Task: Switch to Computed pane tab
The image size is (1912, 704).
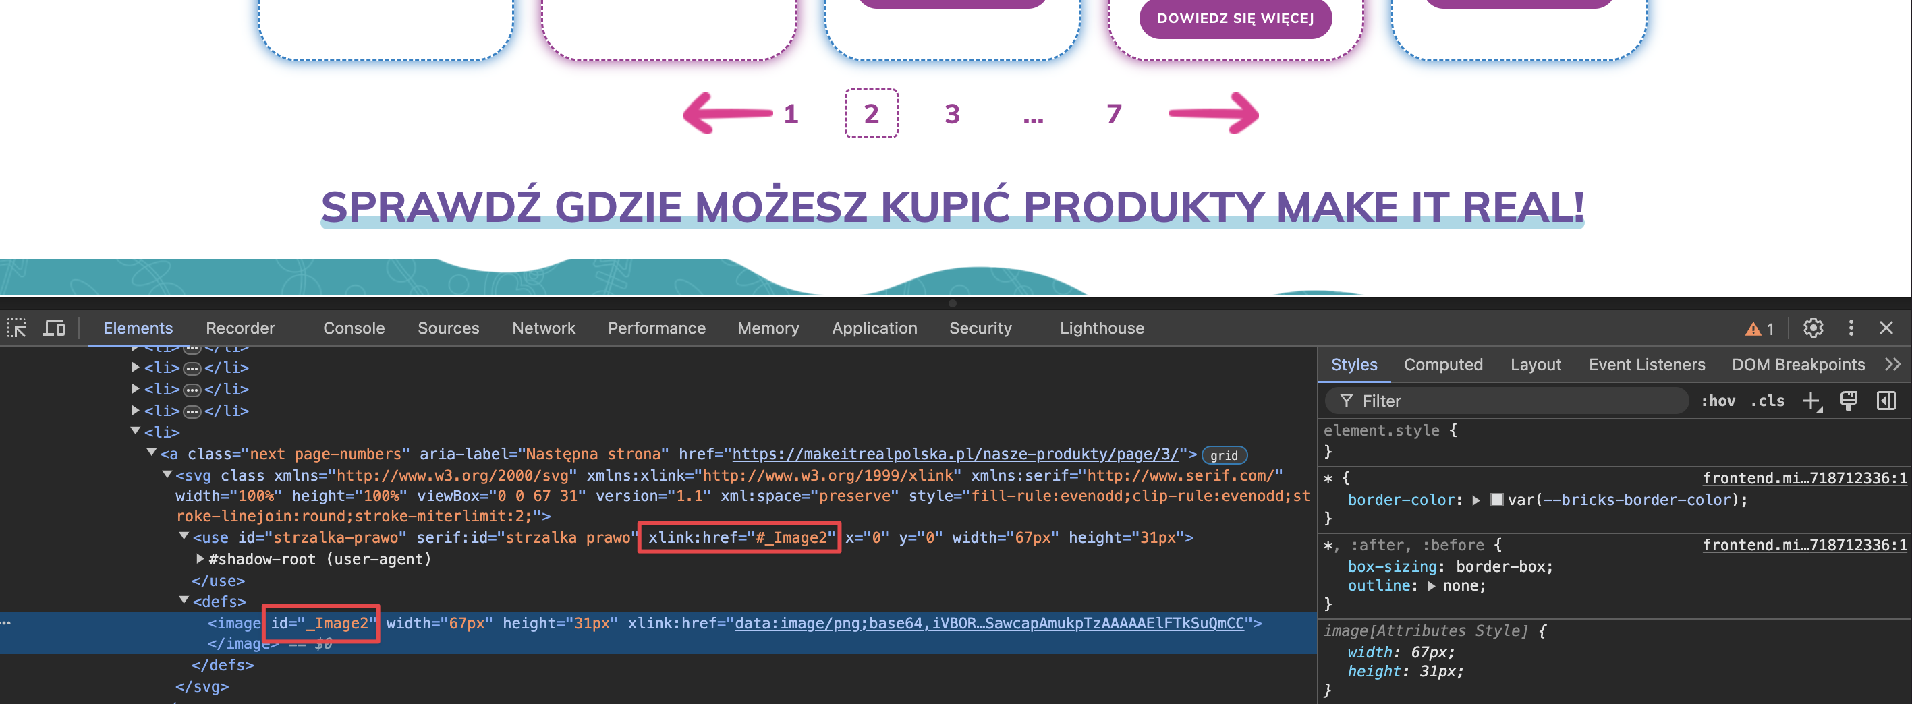Action: [1443, 364]
